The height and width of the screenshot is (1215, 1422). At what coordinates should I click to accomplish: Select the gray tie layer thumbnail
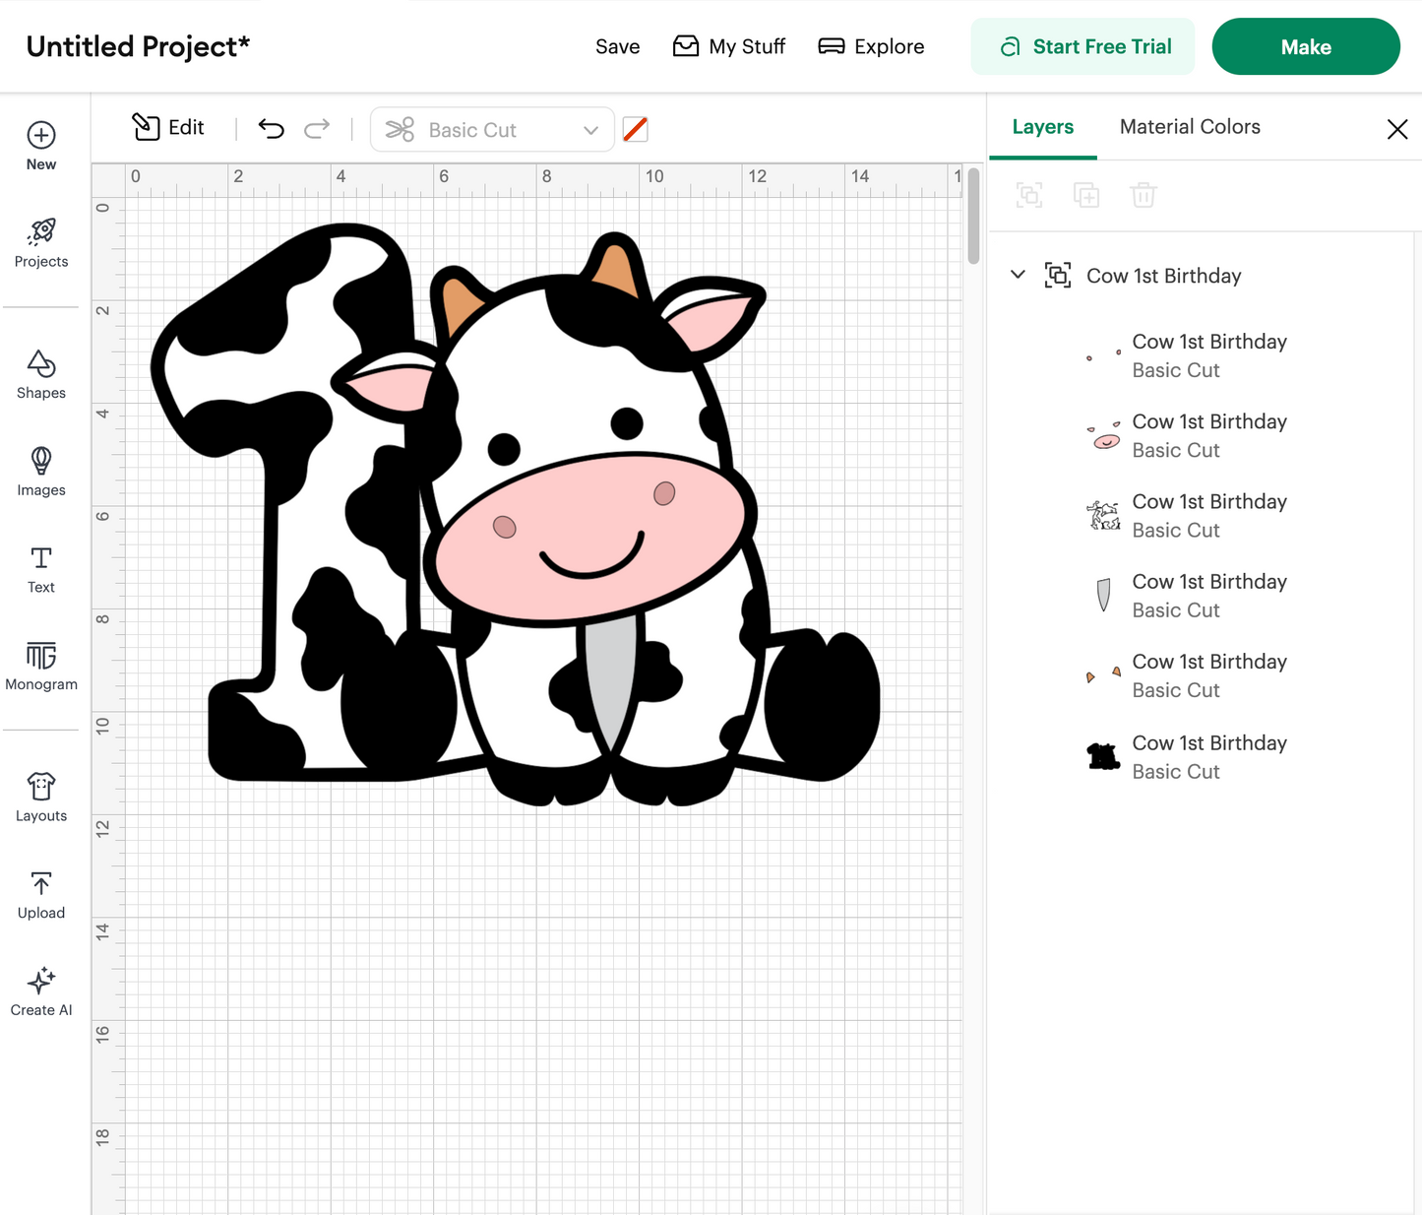pyautogui.click(x=1103, y=596)
